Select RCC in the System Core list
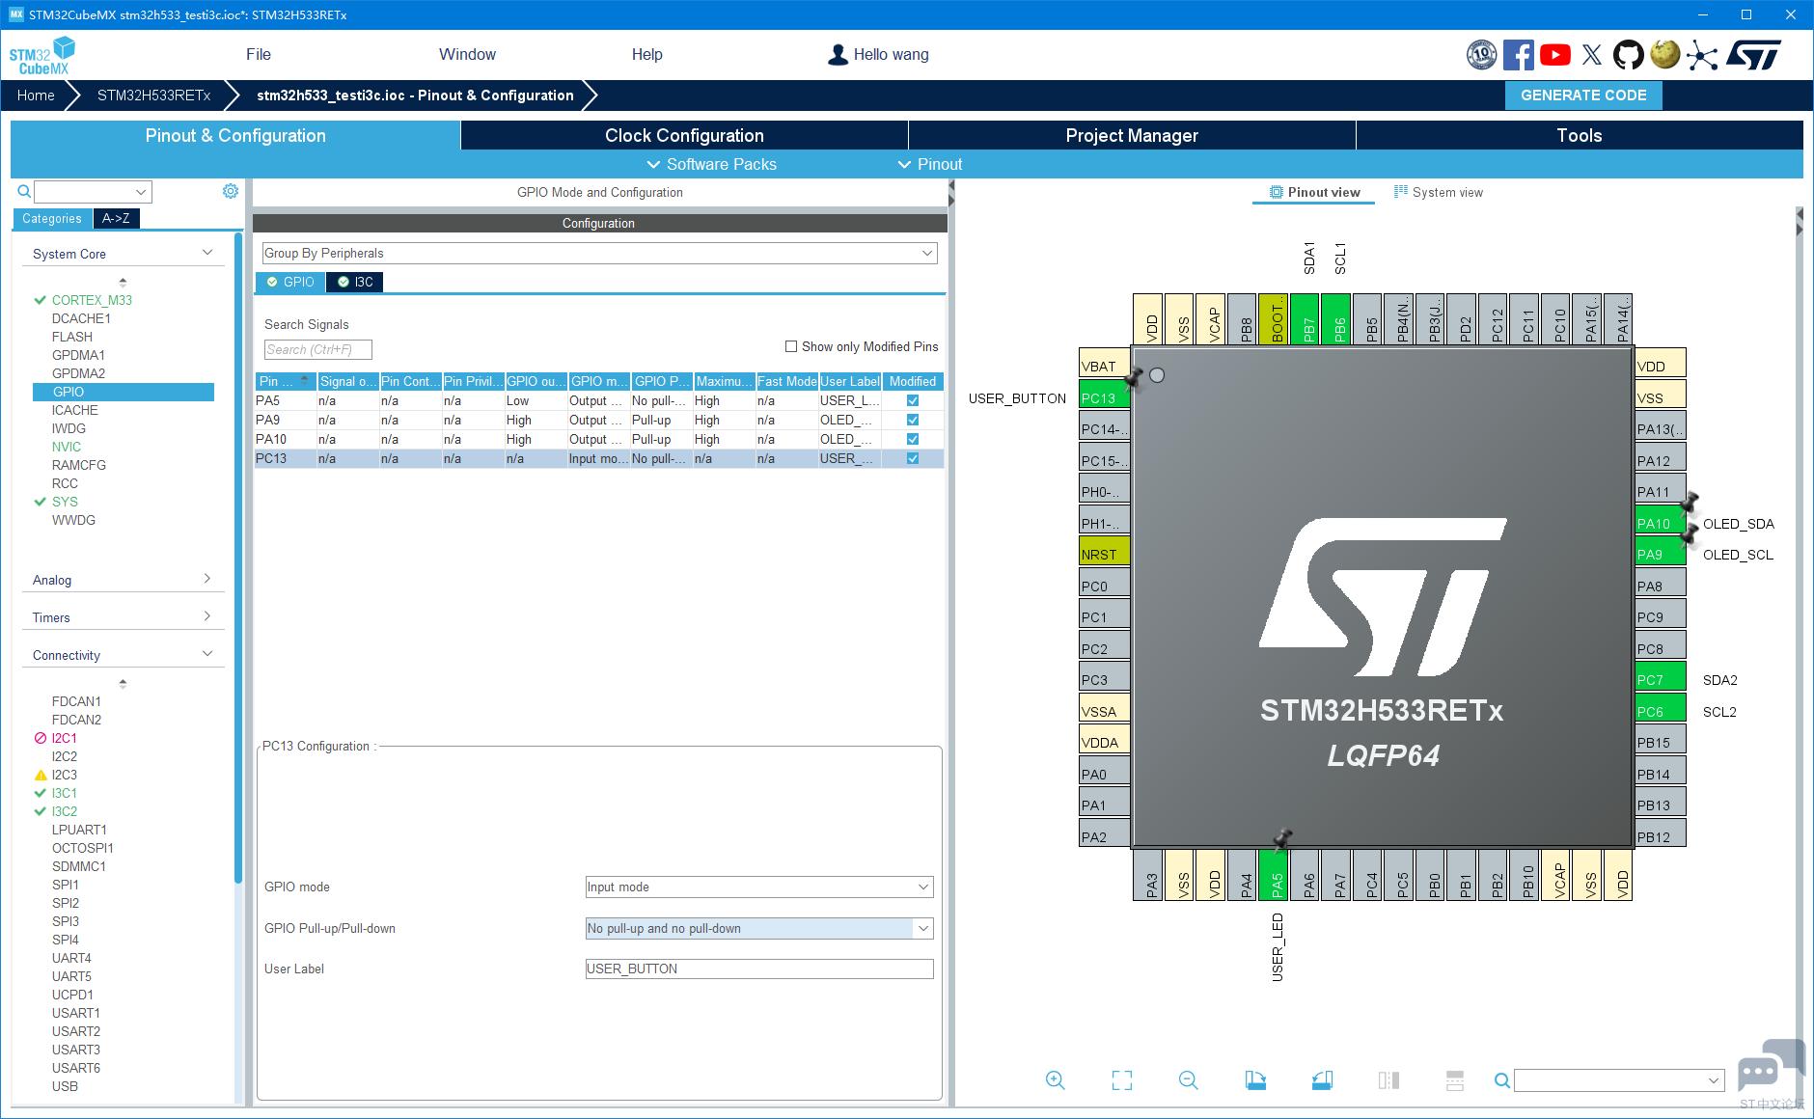The image size is (1814, 1119). pyautogui.click(x=65, y=483)
